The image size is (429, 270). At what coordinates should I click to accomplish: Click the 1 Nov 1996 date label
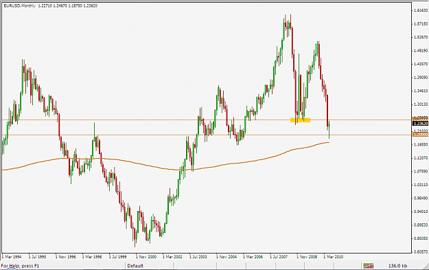tap(66, 257)
